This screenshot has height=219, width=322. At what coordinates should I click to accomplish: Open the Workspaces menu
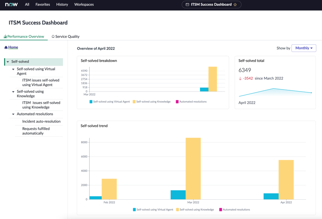[x=84, y=4]
